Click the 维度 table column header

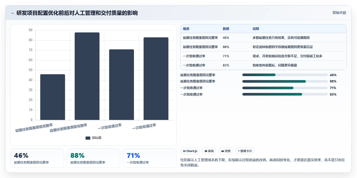(x=186, y=29)
